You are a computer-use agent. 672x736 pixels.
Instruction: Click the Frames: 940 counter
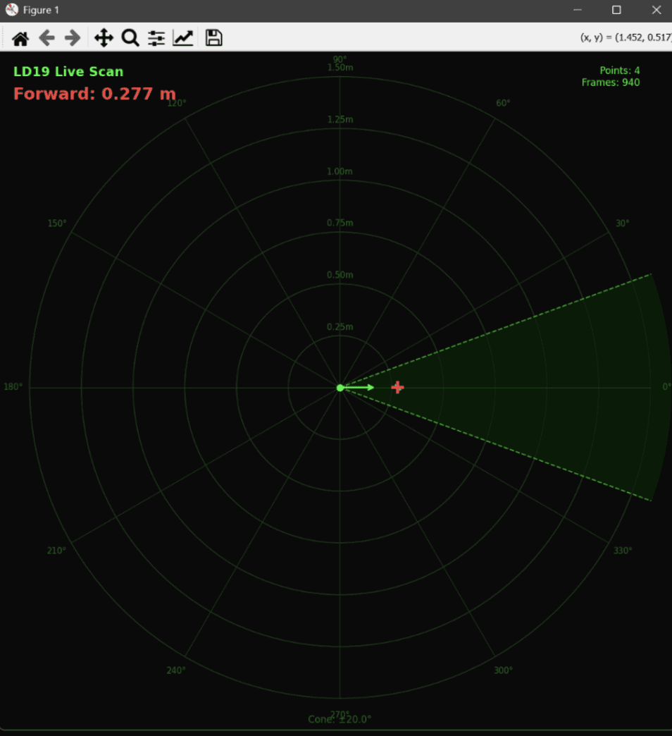click(611, 82)
